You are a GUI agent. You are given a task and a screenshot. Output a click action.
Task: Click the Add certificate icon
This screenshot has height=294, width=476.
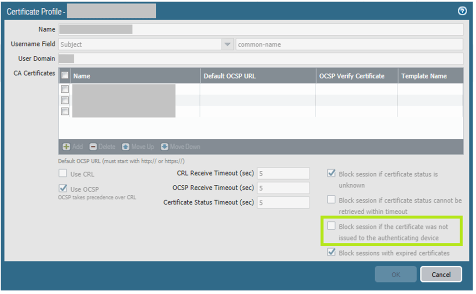[x=66, y=147]
